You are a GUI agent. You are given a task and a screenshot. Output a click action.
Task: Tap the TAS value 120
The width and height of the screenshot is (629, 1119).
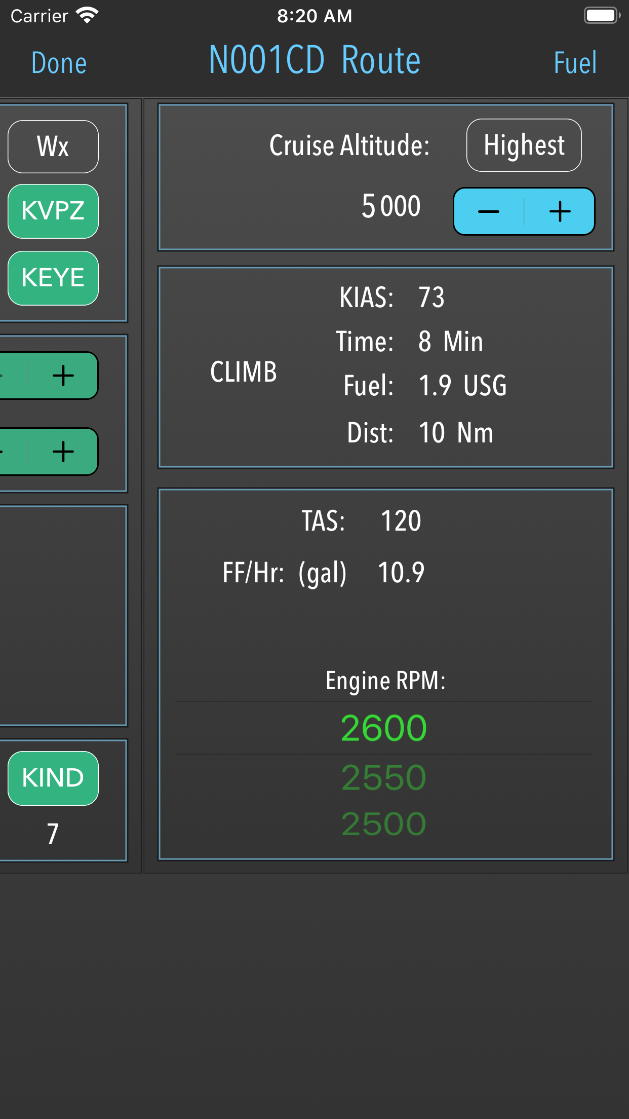click(x=401, y=521)
